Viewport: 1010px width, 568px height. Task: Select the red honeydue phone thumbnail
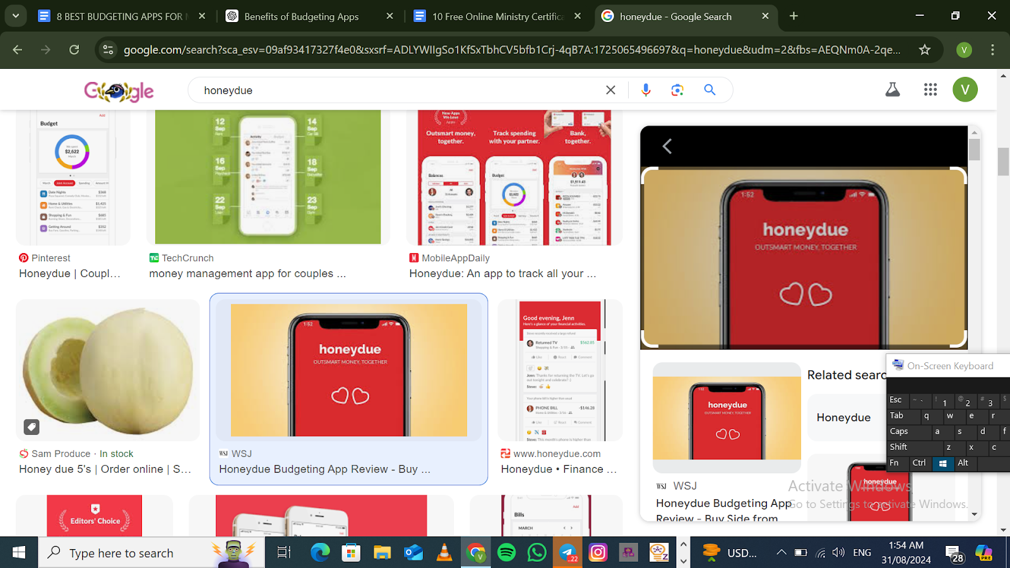coord(348,370)
